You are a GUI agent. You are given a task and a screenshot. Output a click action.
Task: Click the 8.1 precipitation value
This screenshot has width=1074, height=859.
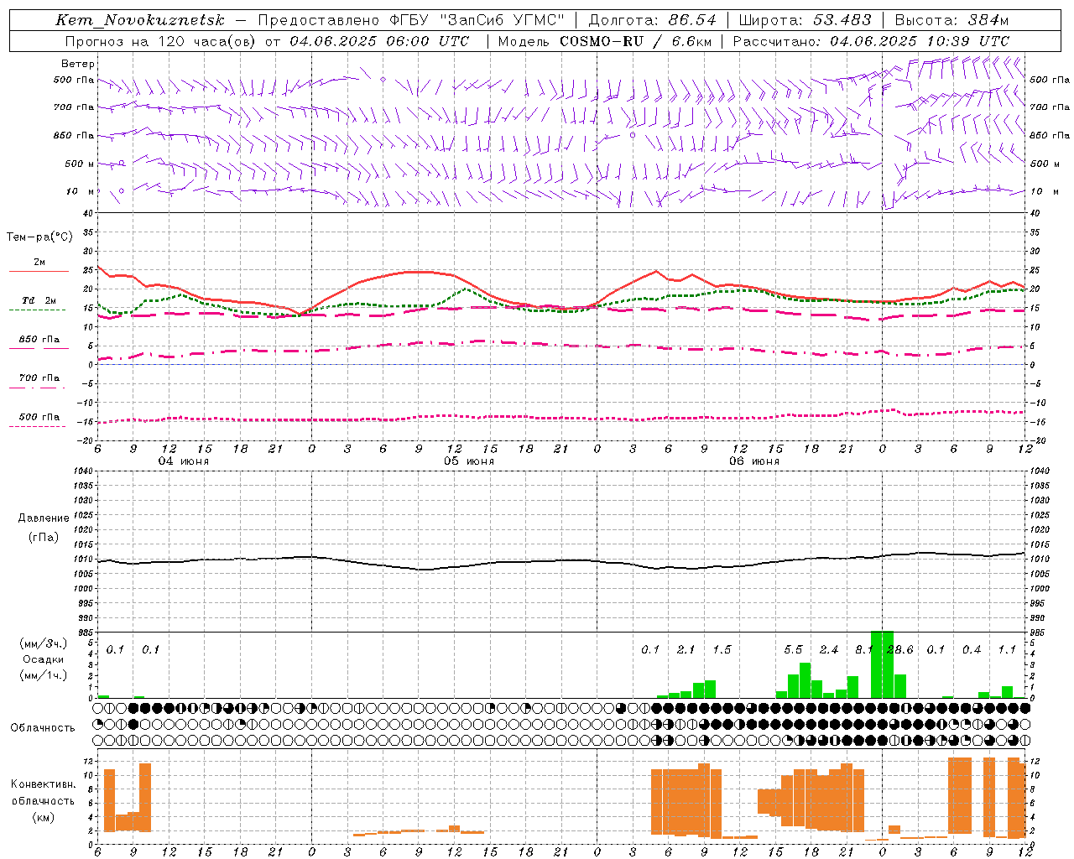point(864,649)
